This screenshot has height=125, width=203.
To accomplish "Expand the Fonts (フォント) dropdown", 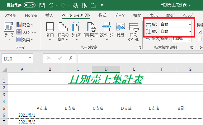I will click(26, 32).
